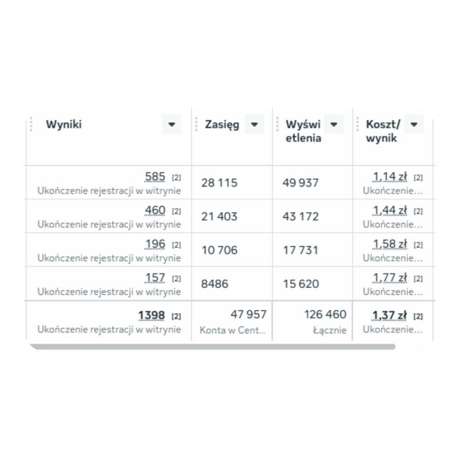Open the Wyświetlenia column options arrow
The width and height of the screenshot is (460, 460).
tap(334, 124)
